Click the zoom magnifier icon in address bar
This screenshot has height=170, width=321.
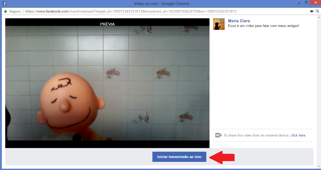tap(318, 11)
